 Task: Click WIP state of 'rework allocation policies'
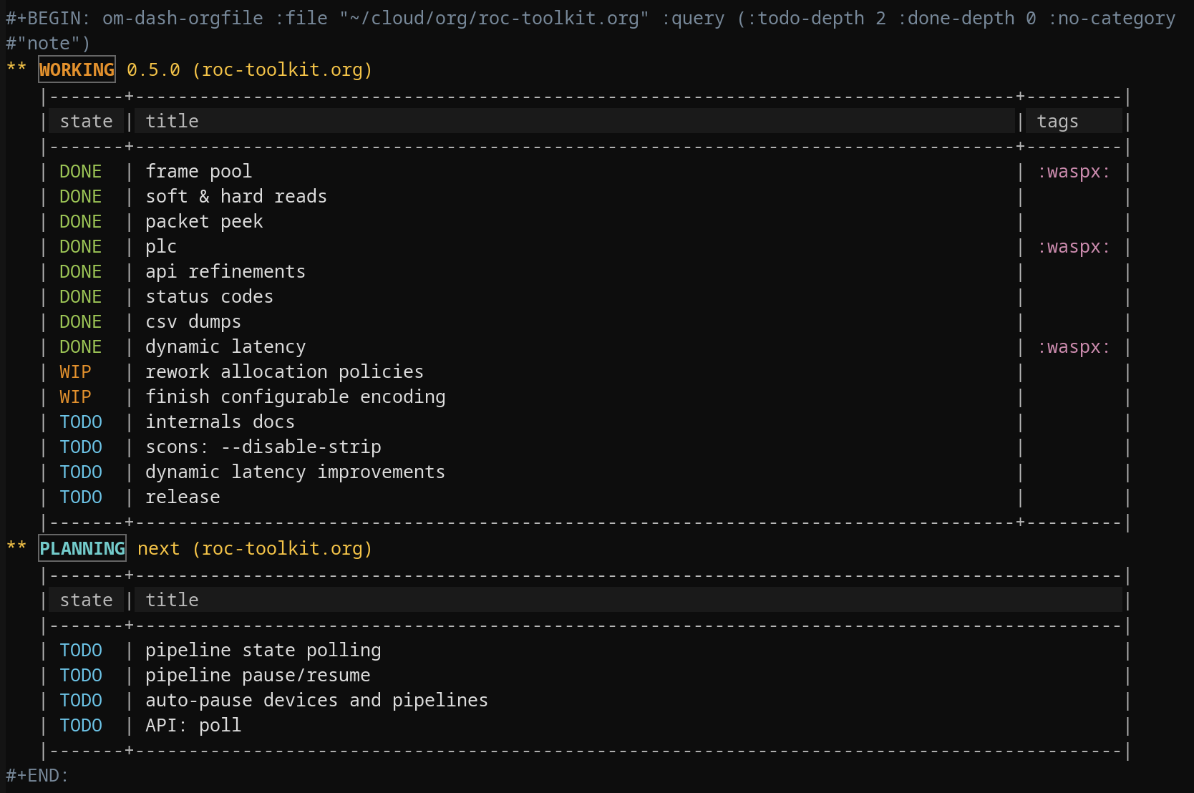point(75,371)
